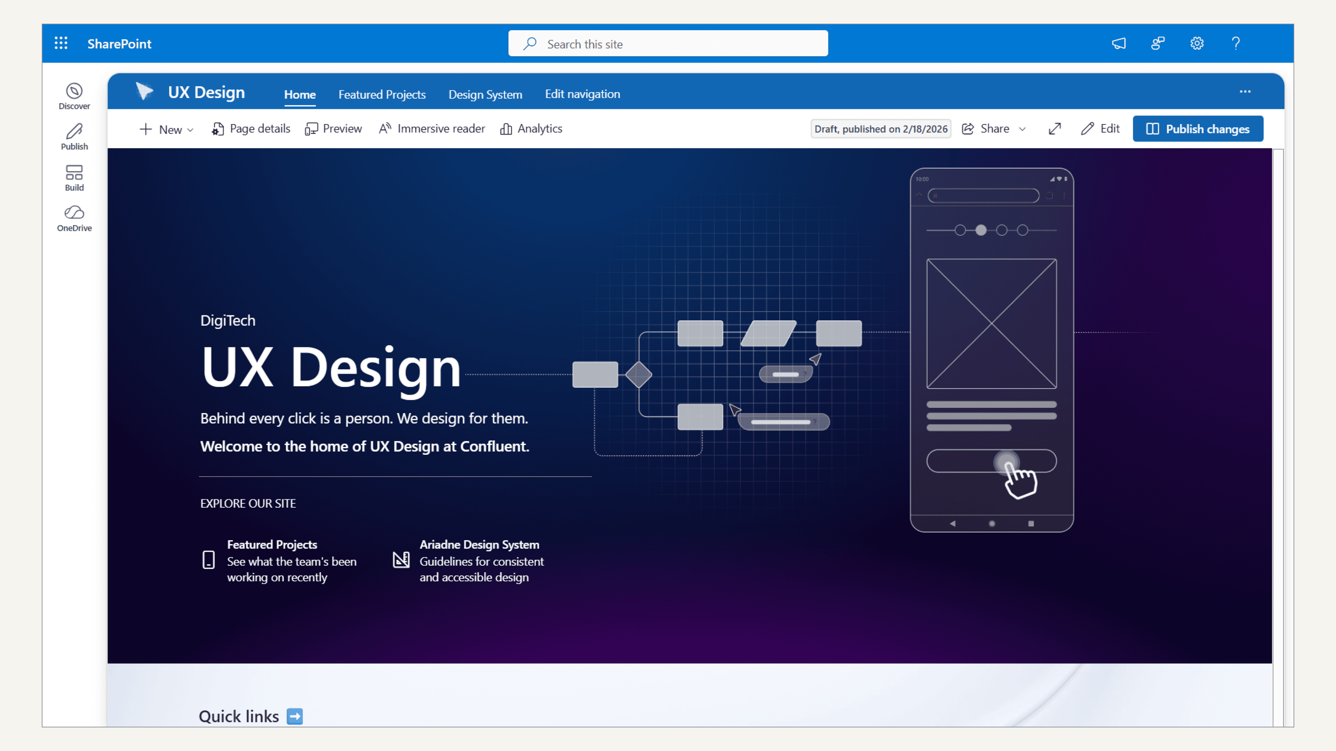Click the SharePoint brand link

pyautogui.click(x=119, y=43)
